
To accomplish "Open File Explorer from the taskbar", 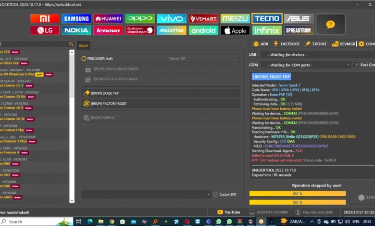I will tap(100, 222).
